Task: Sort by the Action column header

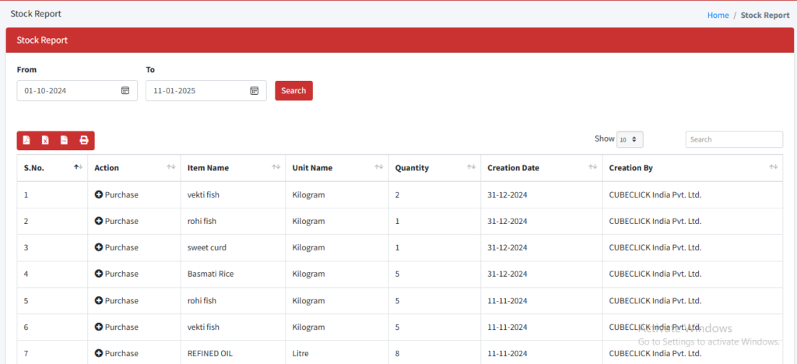Action: click(x=133, y=168)
